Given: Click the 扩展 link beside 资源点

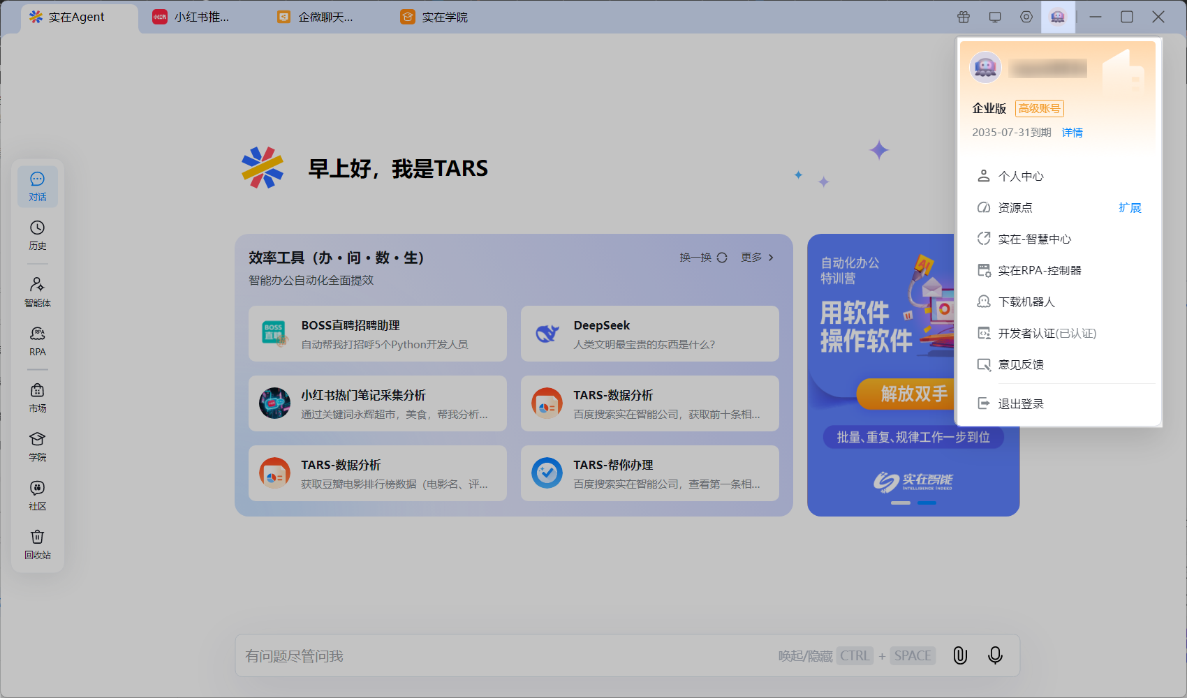Looking at the screenshot, I should click(x=1130, y=207).
